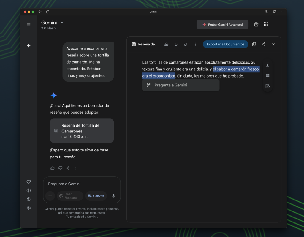The height and width of the screenshot is (237, 304).
Task: Add attachment with plus in prompt box
Action: point(50,196)
